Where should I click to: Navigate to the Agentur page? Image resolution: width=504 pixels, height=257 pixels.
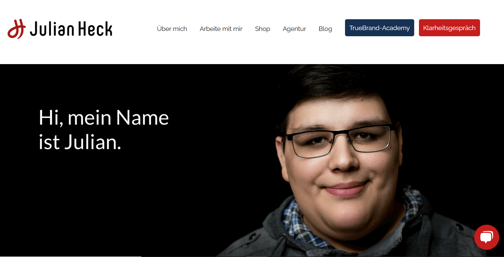pyautogui.click(x=294, y=29)
